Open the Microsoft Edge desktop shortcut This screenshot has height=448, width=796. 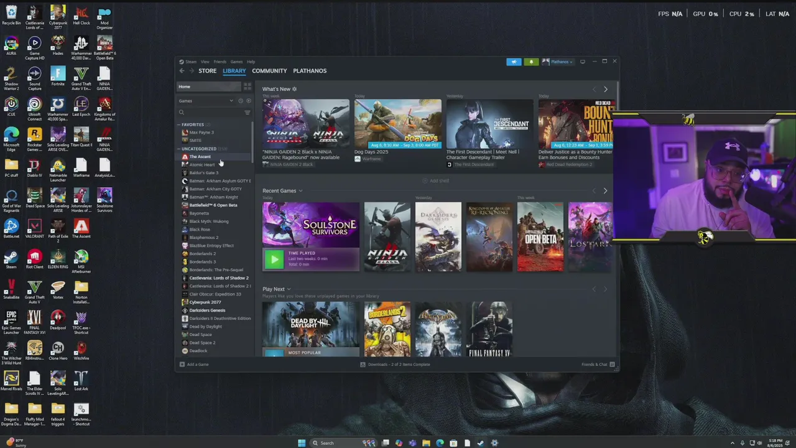pyautogui.click(x=11, y=139)
